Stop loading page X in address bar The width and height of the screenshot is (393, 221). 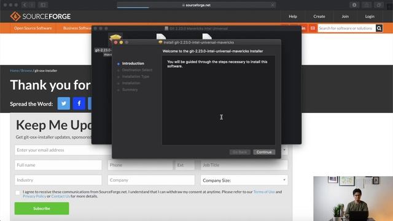click(x=273, y=5)
